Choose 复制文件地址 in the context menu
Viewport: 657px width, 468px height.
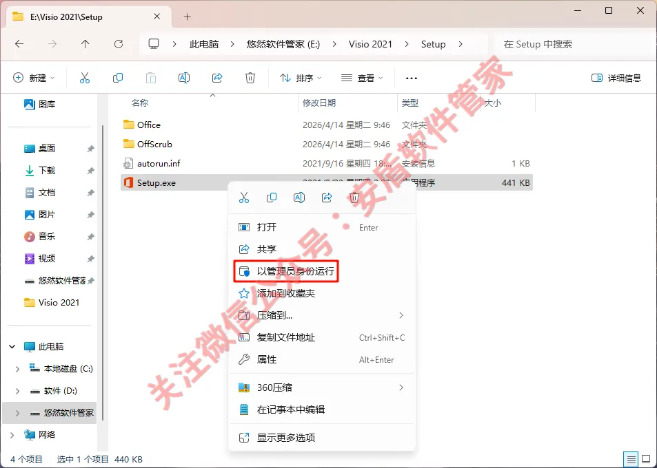(x=322, y=337)
